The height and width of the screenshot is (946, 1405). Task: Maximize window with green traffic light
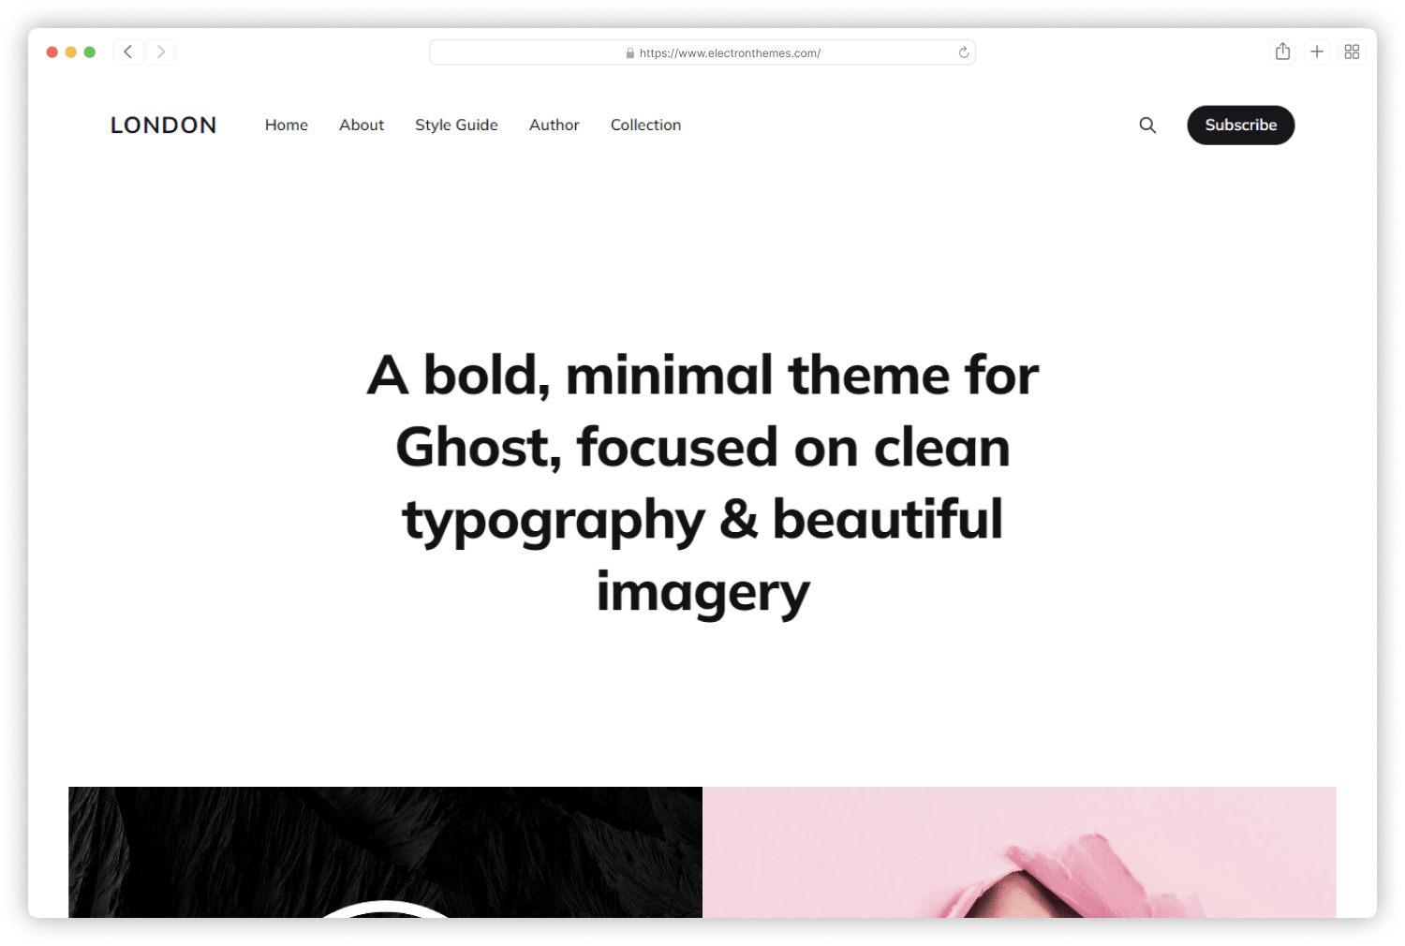coord(90,52)
